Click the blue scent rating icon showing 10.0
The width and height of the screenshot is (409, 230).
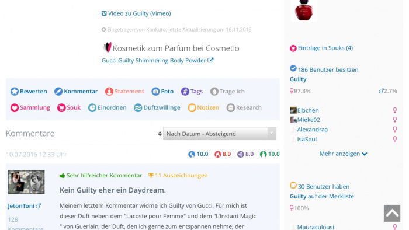point(192,154)
